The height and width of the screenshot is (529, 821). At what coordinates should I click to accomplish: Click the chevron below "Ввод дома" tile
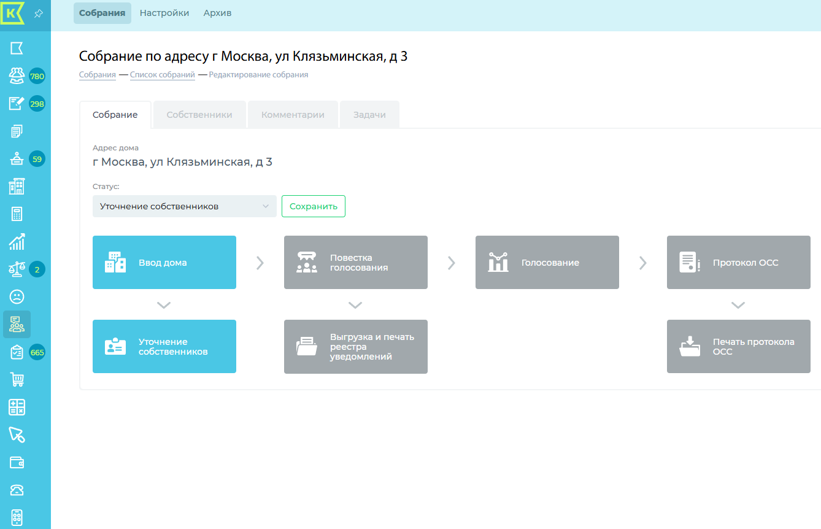click(164, 304)
